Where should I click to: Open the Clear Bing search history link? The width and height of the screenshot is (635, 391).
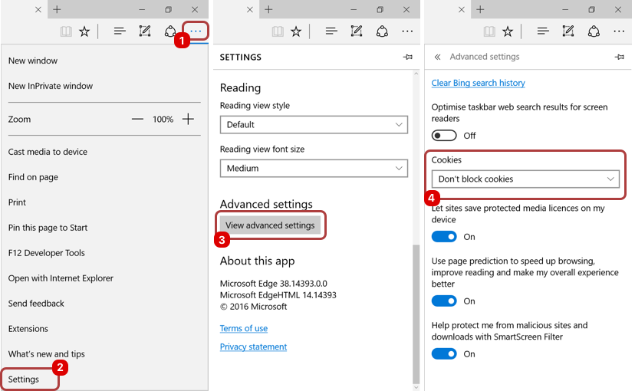pos(478,83)
